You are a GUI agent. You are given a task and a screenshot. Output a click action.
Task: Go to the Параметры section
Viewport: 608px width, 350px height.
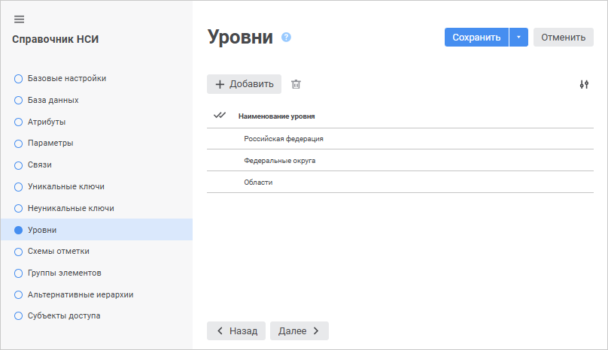pos(50,143)
